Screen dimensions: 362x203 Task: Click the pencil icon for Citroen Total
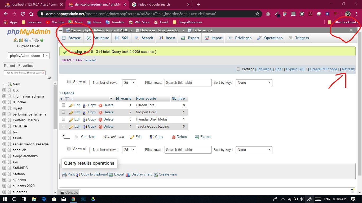[x=71, y=105]
